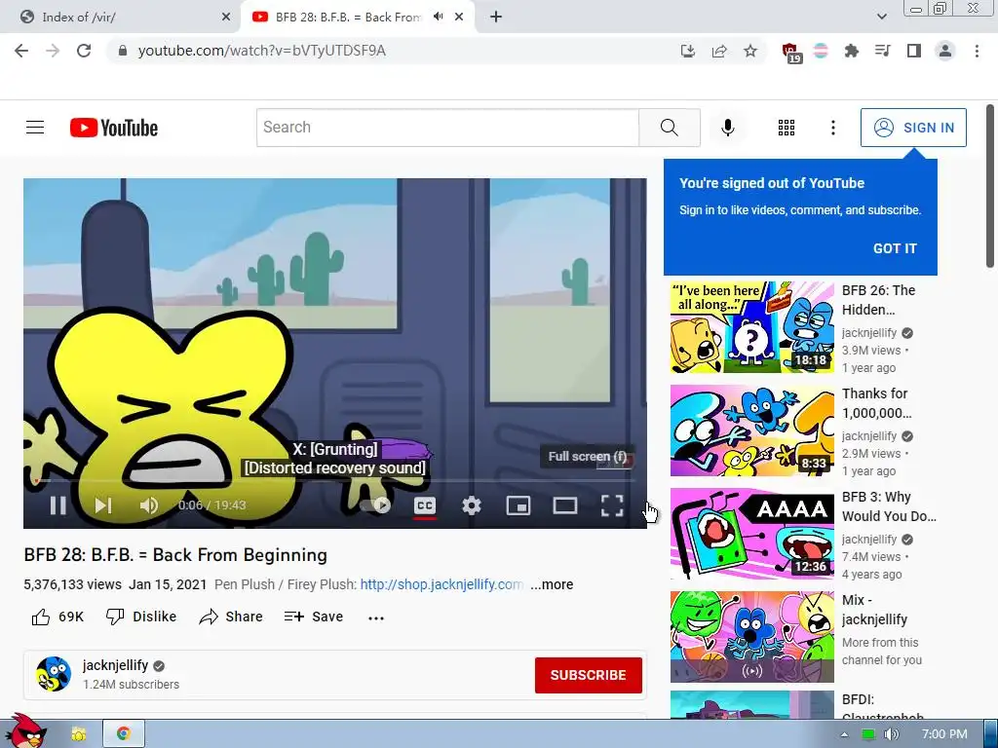Image resolution: width=998 pixels, height=748 pixels.
Task: Click the page vertical scrollbar
Action: tap(990, 186)
